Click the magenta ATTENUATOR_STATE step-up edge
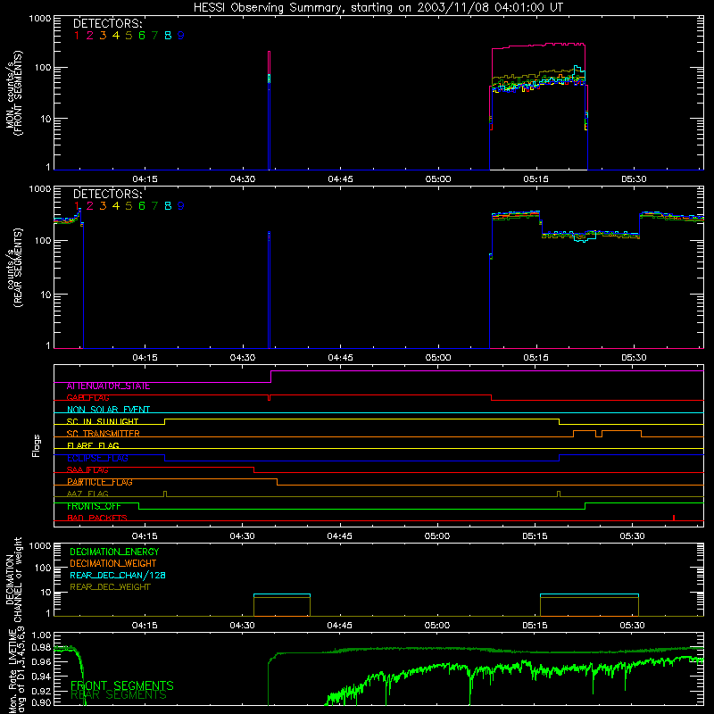The height and width of the screenshot is (714, 714). coord(271,377)
